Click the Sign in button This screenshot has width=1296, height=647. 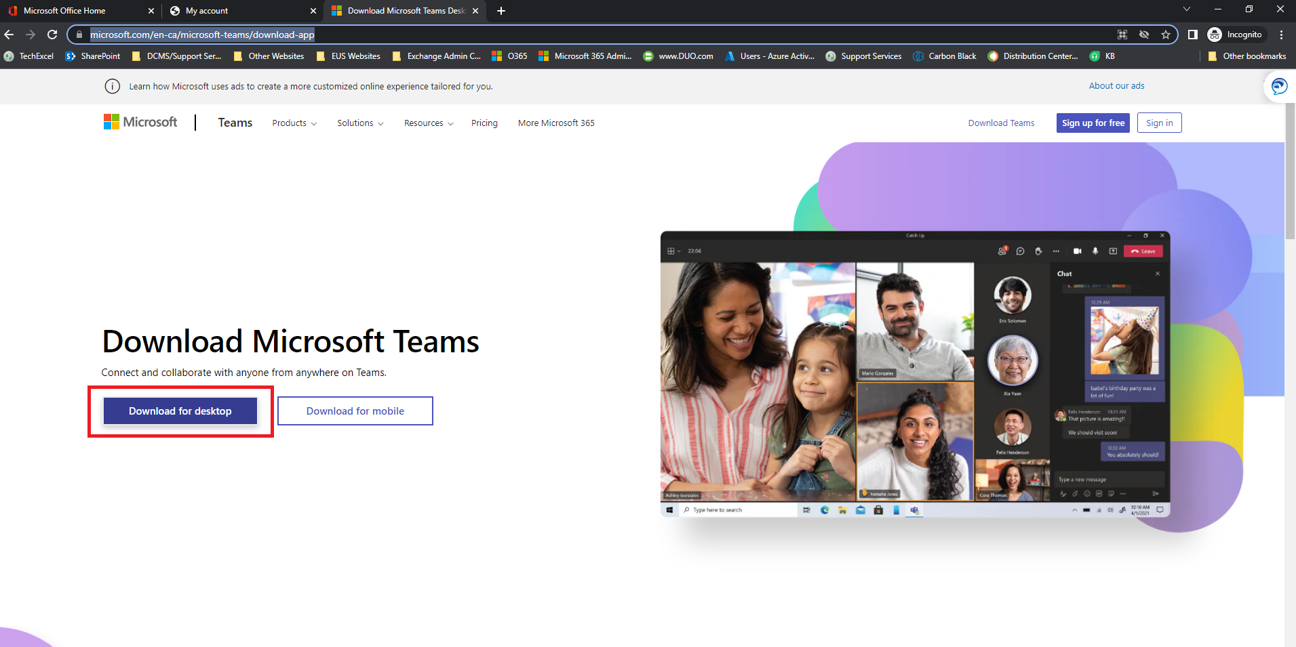coord(1159,123)
